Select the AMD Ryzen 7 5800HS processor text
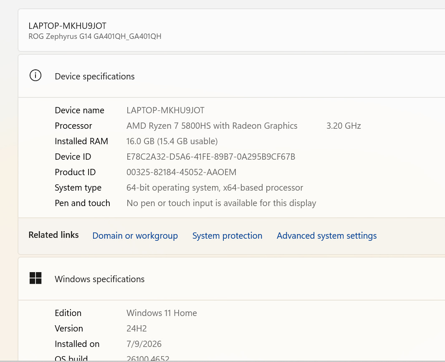The height and width of the screenshot is (362, 445). pos(212,126)
